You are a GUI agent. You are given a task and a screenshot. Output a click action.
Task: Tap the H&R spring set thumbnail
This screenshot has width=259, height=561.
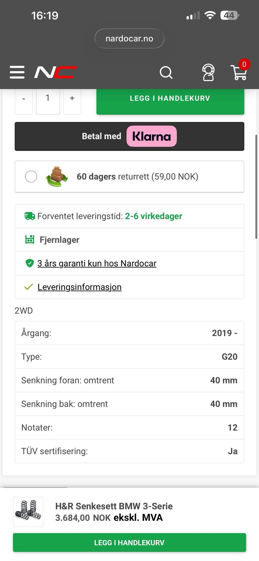point(28,512)
